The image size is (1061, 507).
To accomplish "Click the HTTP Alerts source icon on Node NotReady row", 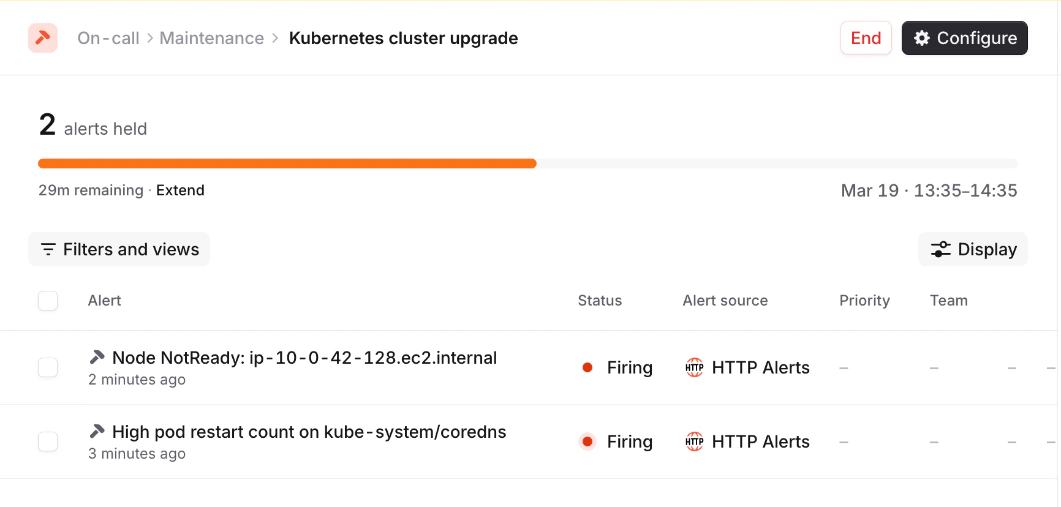I will tap(694, 367).
